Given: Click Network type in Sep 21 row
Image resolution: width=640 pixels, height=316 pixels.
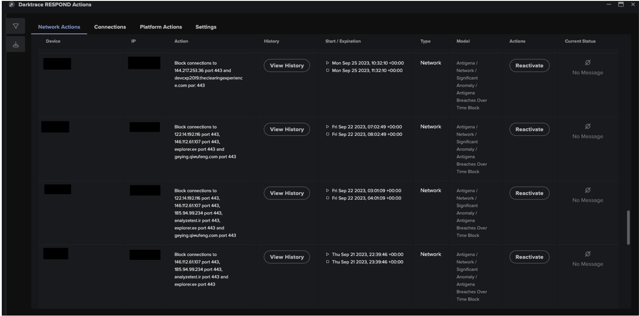Looking at the screenshot, I should 430,254.
